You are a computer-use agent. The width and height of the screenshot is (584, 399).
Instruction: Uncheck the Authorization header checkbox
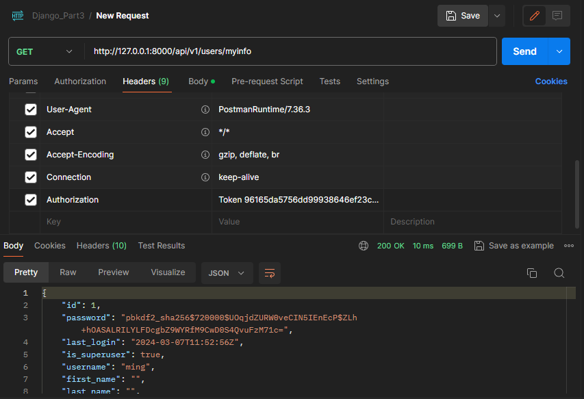pos(31,200)
